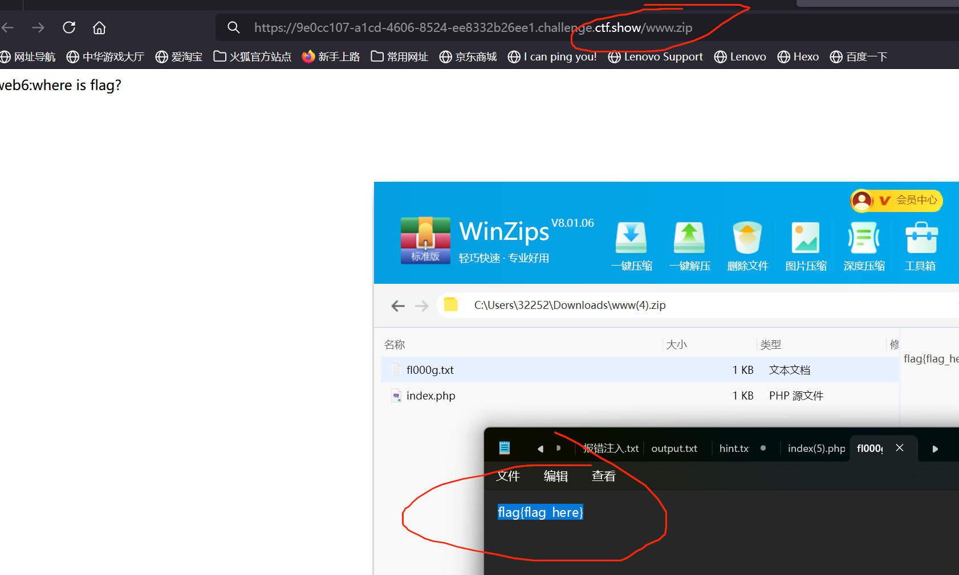Image resolution: width=959 pixels, height=575 pixels.
Task: Open the 文件 menu in notepad
Action: point(507,476)
